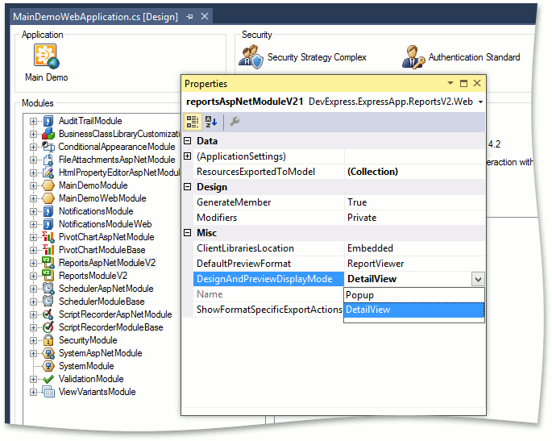552x441 pixels.
Task: Click the PivotChartModuleBase chart icon
Action: [x=48, y=250]
